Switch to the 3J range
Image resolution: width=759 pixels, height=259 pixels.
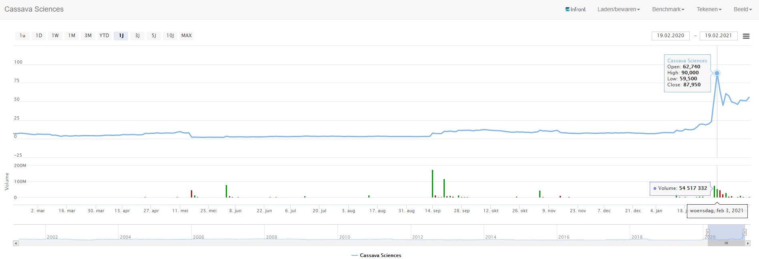coord(137,36)
